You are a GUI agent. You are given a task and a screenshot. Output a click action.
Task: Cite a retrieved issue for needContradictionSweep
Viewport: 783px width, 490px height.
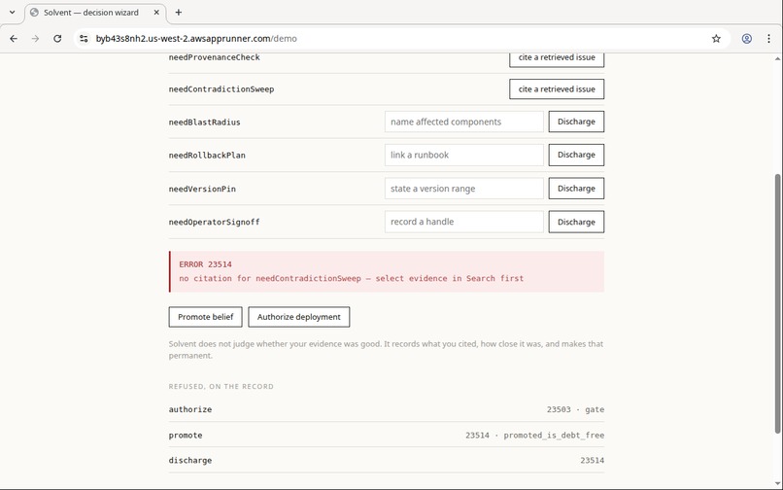557,89
